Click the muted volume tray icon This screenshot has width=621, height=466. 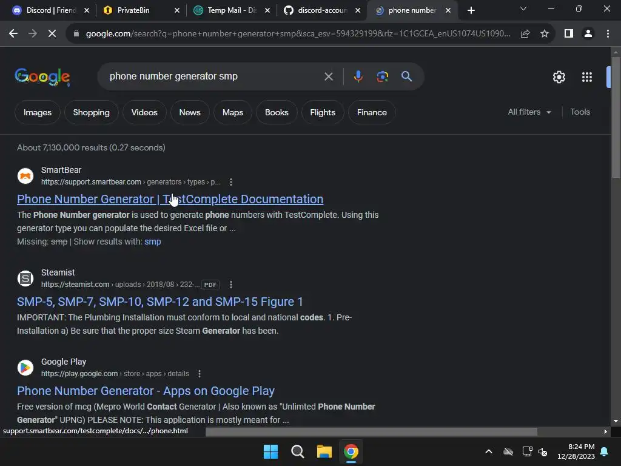click(x=543, y=451)
